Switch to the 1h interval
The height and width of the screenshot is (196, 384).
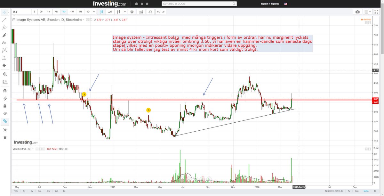coord(49,12)
